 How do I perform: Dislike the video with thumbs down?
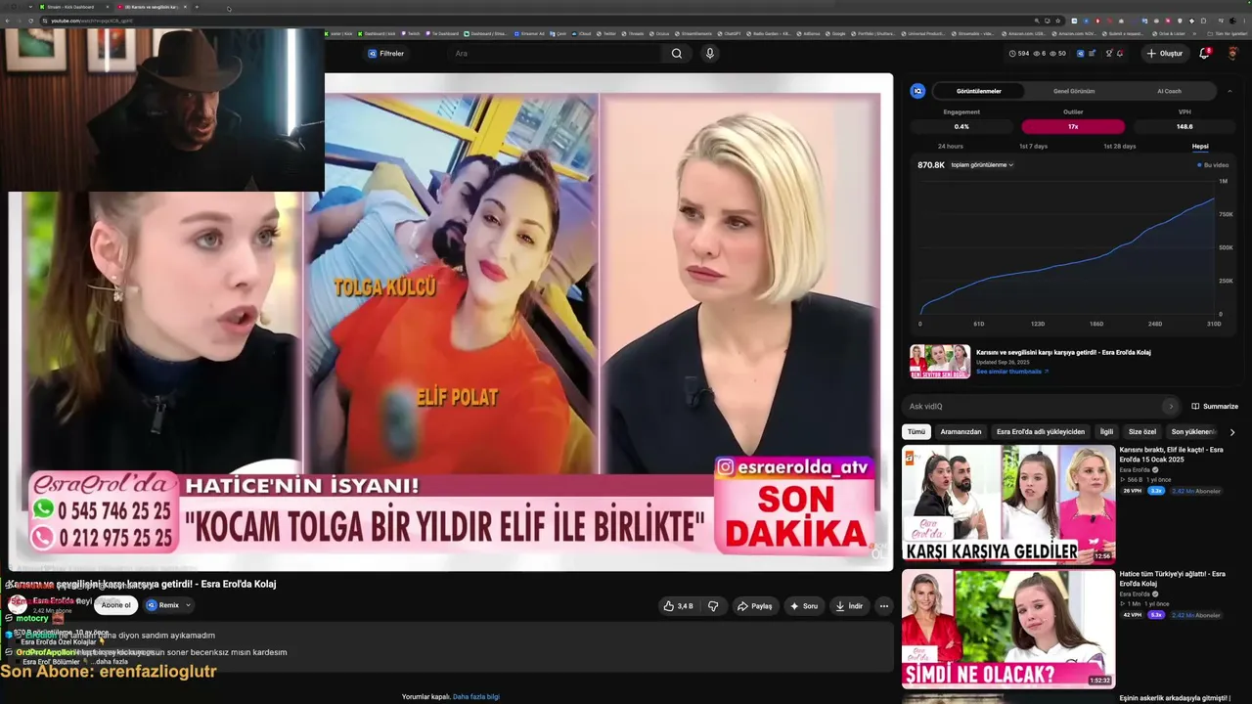(x=713, y=606)
